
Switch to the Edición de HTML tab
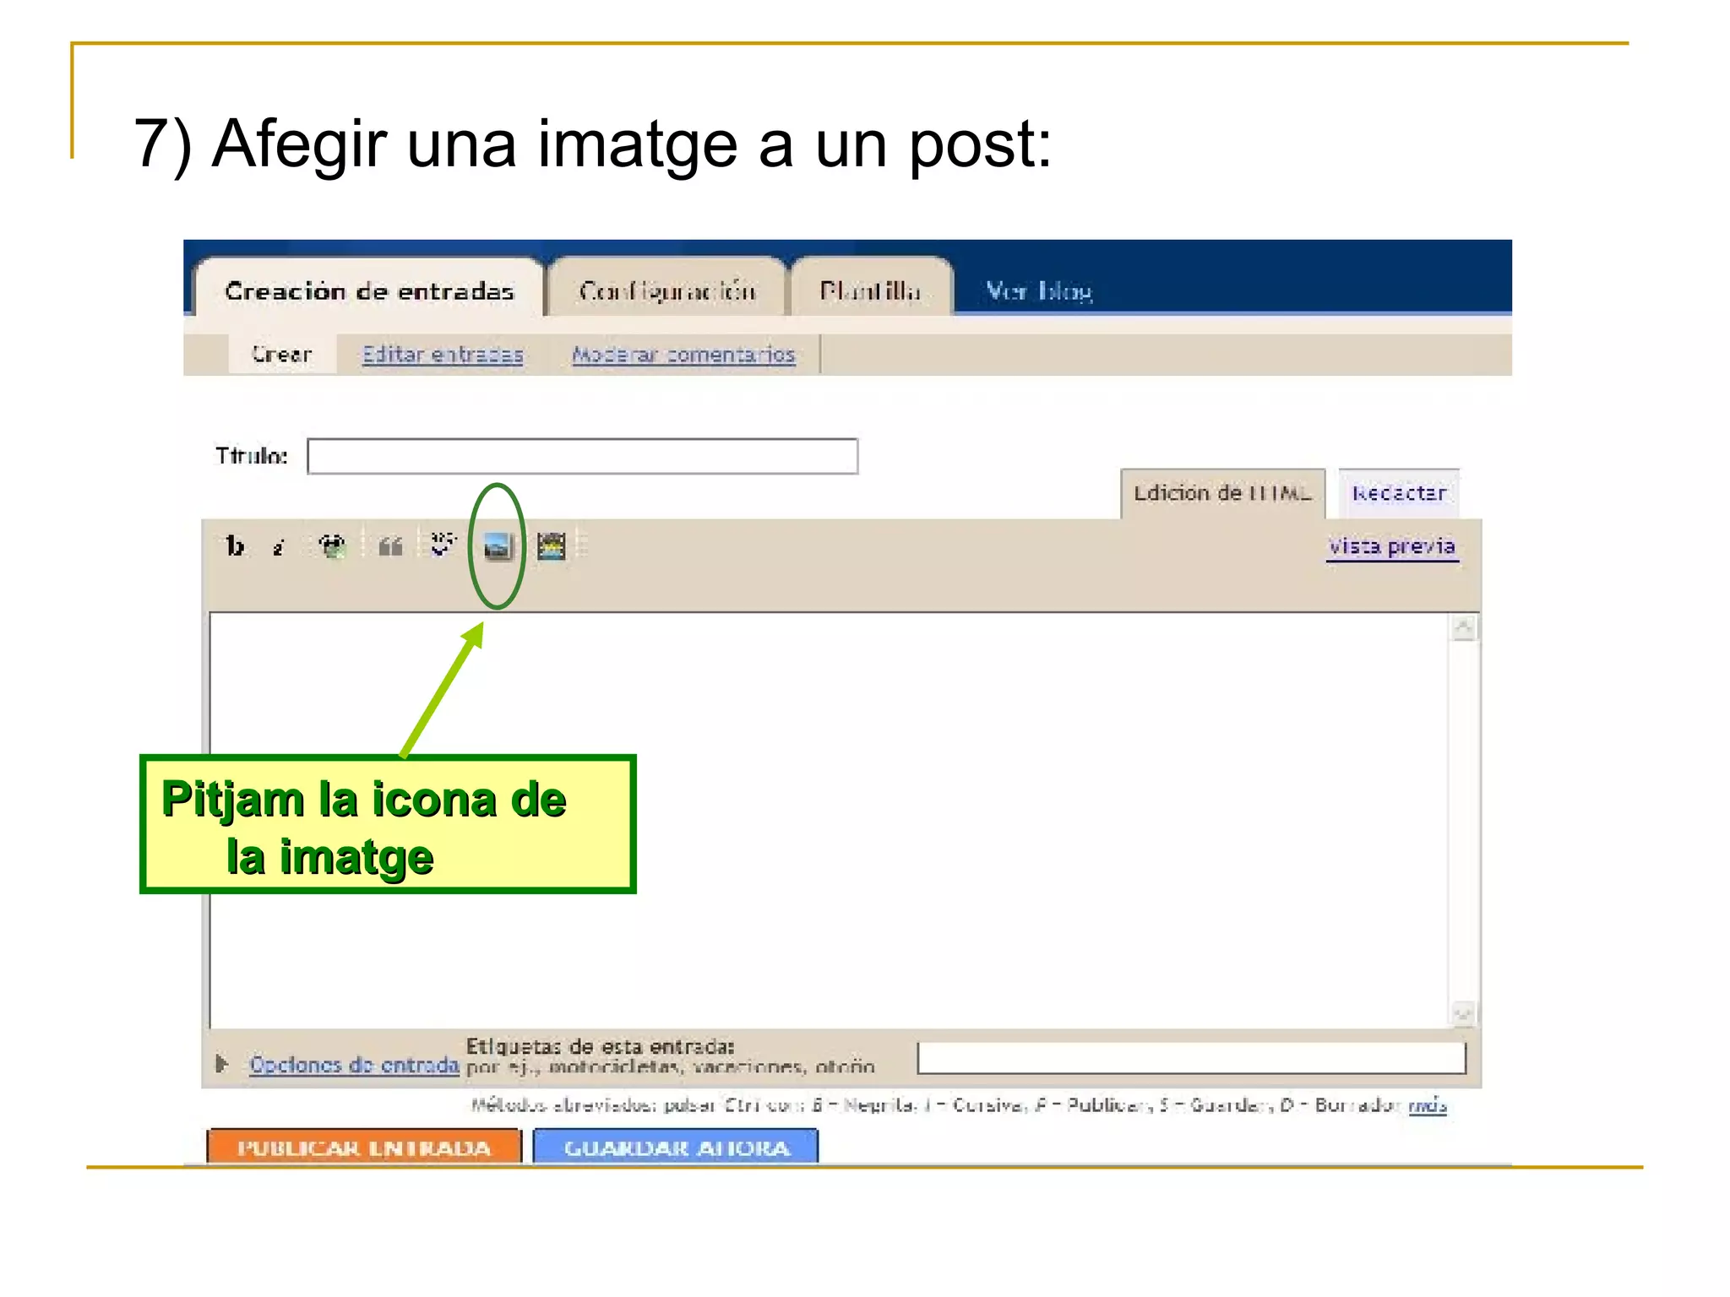point(1222,493)
